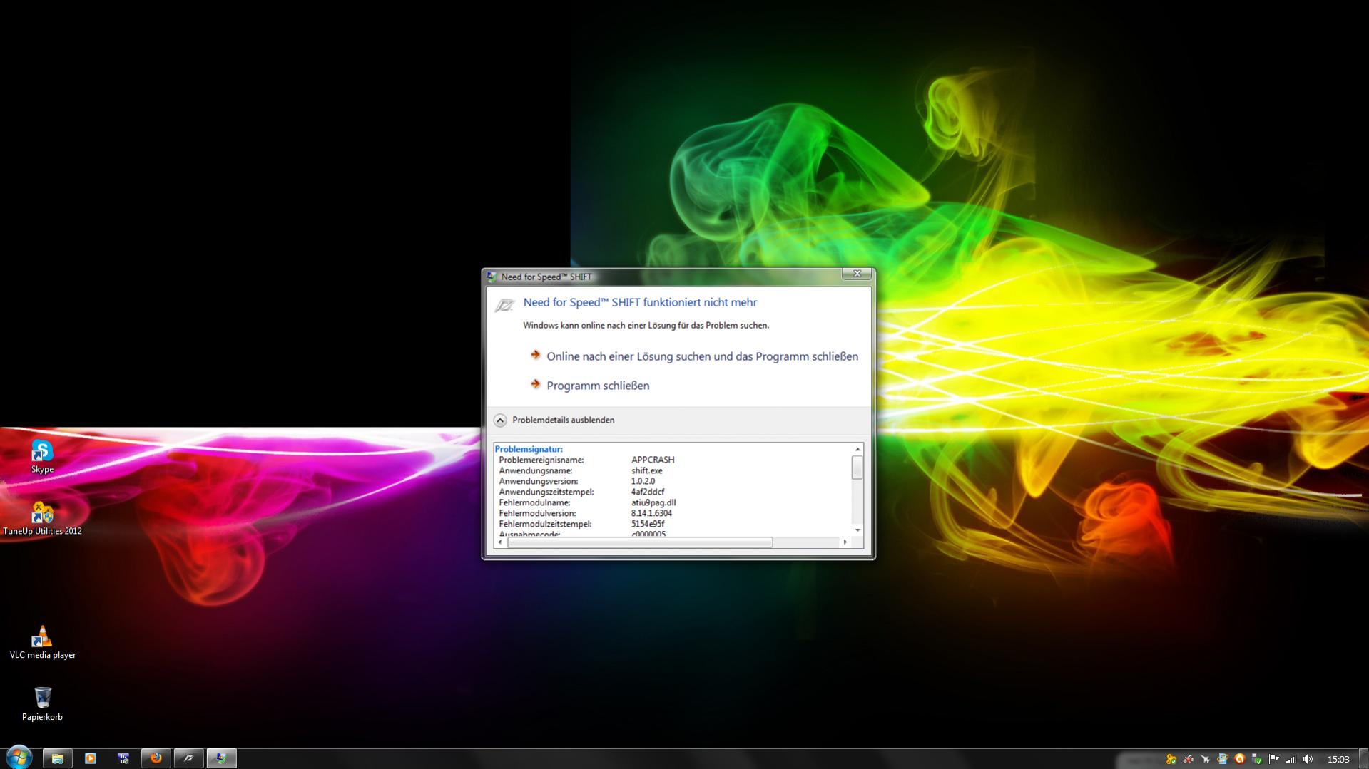Click the orange circular tray icon
Viewport: 1369px width, 769px height.
1239,759
